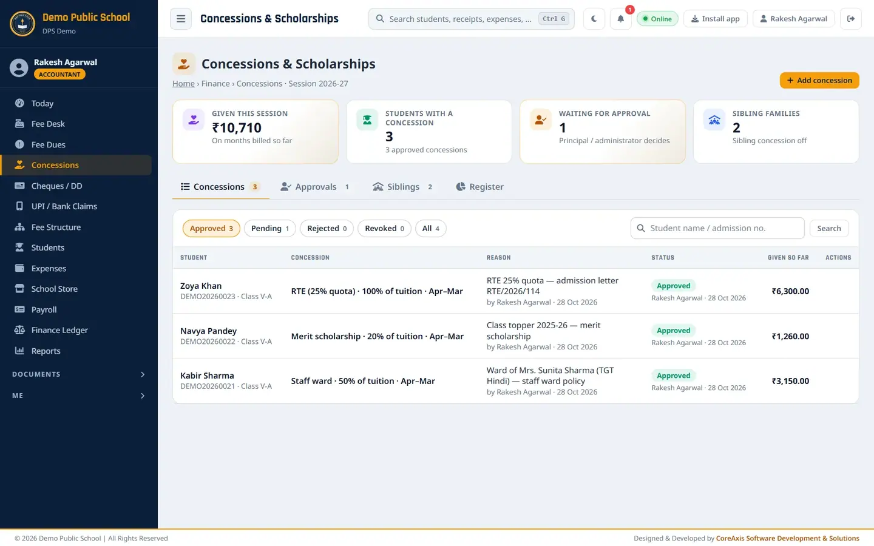Open Rakesh Agarwal user menu in header
Image resolution: width=874 pixels, height=546 pixels.
tap(793, 19)
